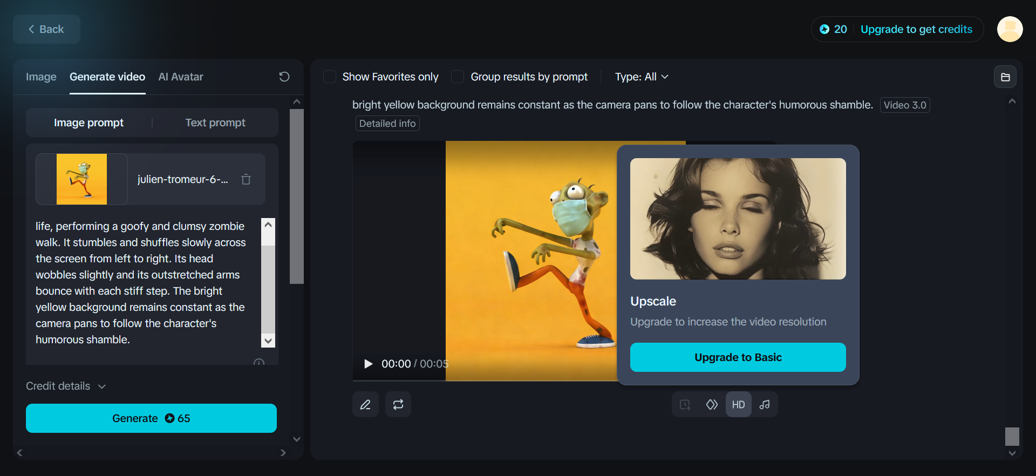1036x476 pixels.
Task: Toggle Group results by prompt checkbox
Action: (x=458, y=77)
